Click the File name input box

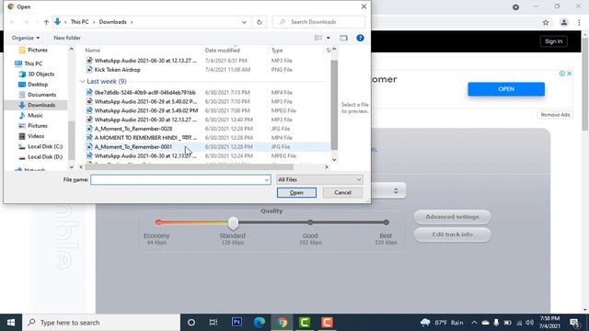pos(177,180)
